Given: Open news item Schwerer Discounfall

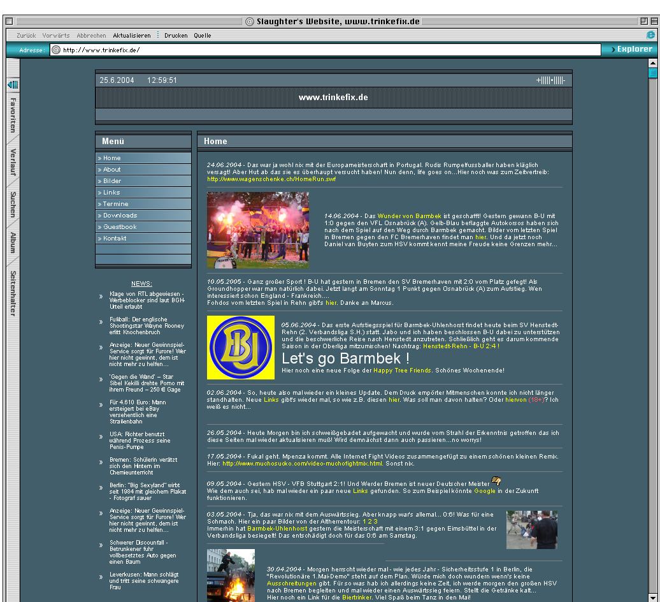Looking at the screenshot, I should 142,552.
